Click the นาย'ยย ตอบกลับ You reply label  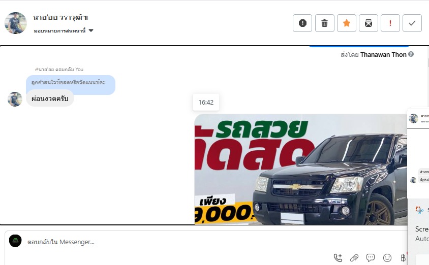pyautogui.click(x=59, y=70)
